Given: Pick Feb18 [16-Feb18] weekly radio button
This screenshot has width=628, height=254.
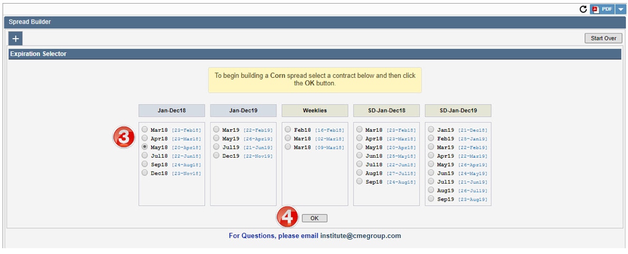Looking at the screenshot, I should (x=288, y=130).
